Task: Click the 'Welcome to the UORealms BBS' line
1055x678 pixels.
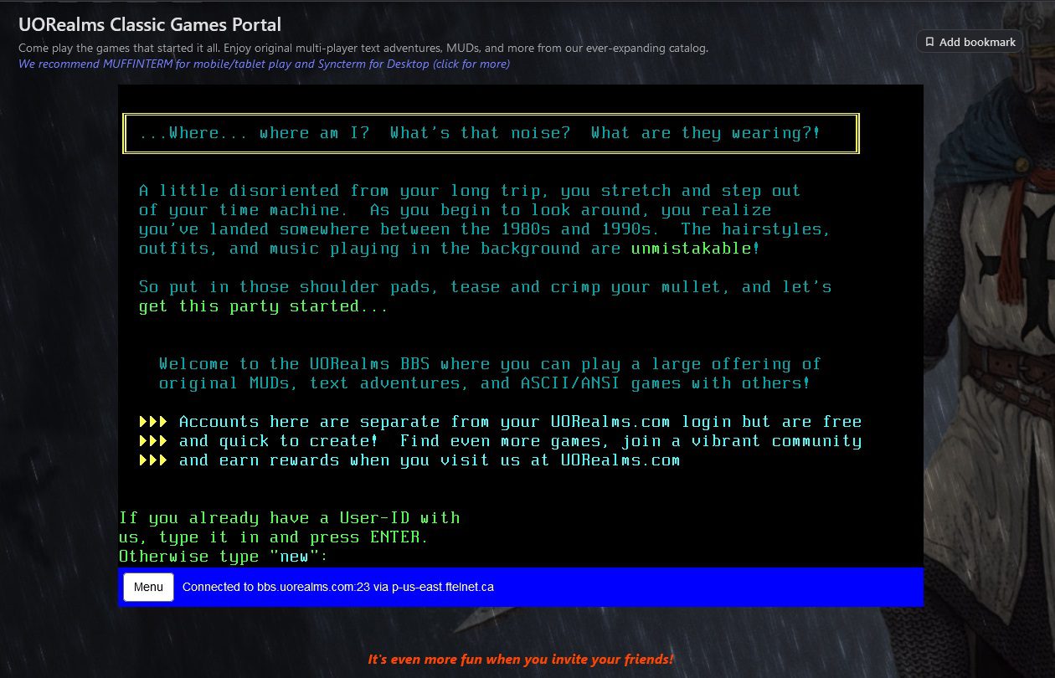Action: 490,364
